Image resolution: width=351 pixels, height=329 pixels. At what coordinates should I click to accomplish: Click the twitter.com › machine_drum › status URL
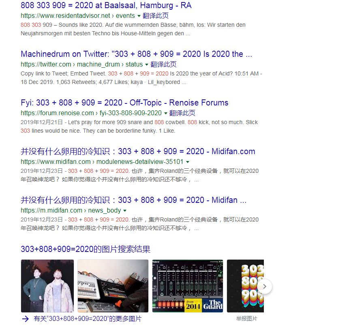[82, 65]
